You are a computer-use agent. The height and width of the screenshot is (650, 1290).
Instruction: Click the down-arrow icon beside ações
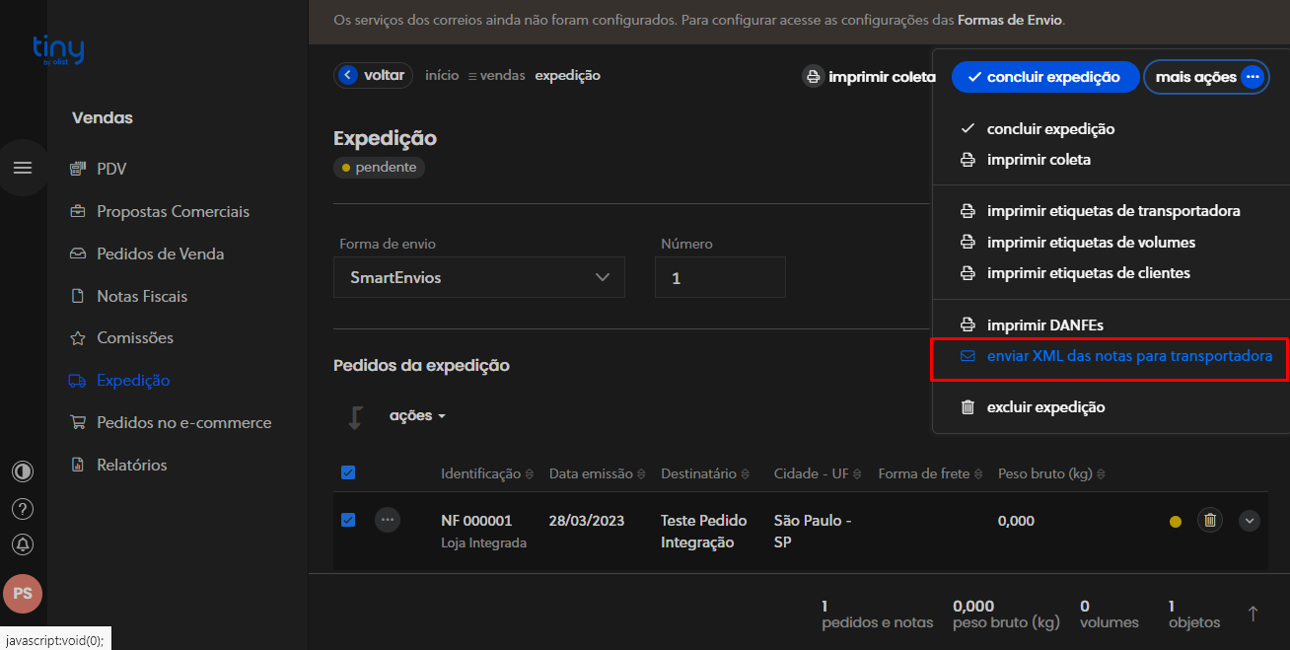tap(355, 417)
